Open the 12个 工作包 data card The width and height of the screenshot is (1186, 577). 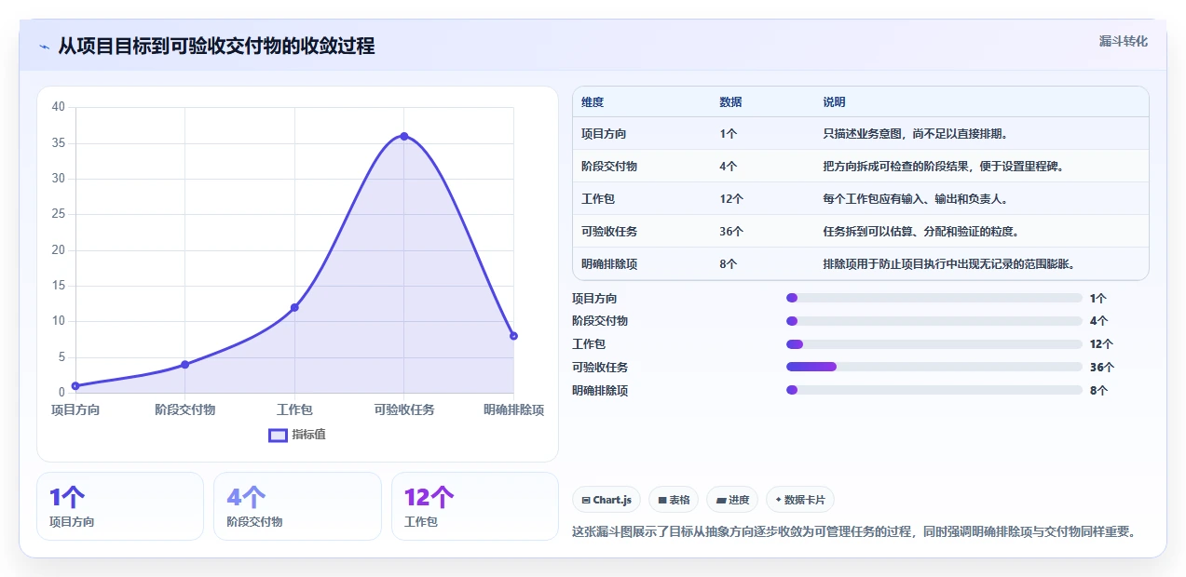pyautogui.click(x=475, y=506)
